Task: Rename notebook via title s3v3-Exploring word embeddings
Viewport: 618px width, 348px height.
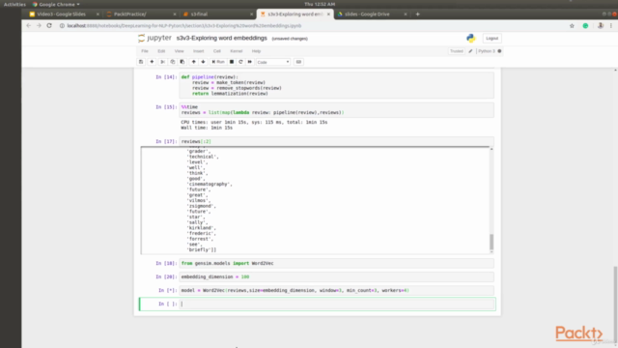Action: coord(221,38)
